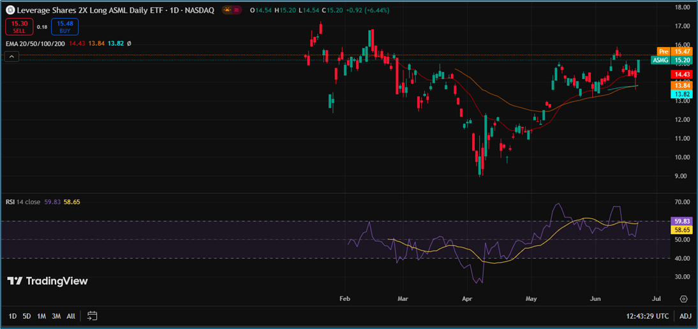Click the +0.92 (+6.44%) change value
The width and height of the screenshot is (698, 329).
tap(368, 10)
